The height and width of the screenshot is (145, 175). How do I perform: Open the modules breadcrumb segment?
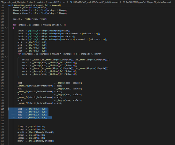[x=40, y=2]
